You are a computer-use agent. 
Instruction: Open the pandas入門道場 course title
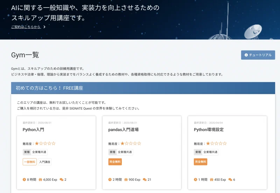pyautogui.click(x=123, y=129)
